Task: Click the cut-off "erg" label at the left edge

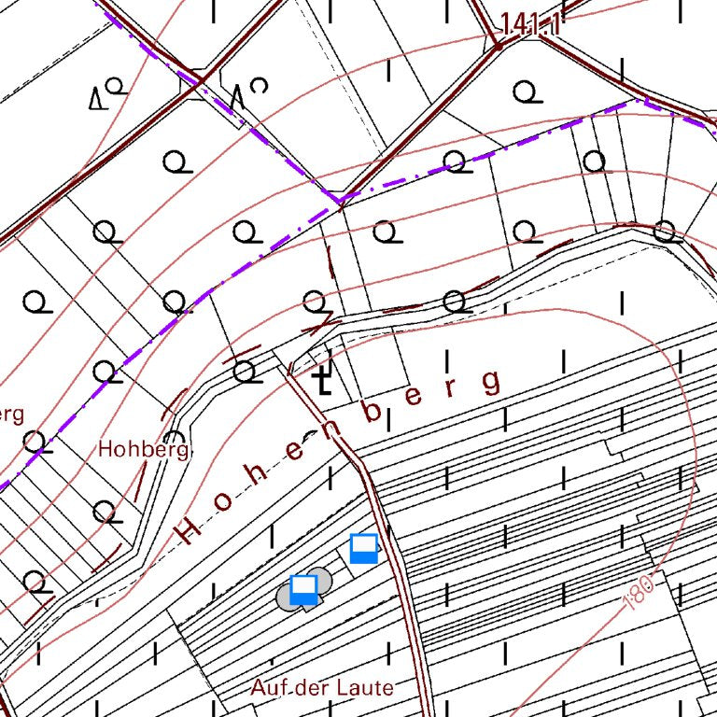Action: click(x=11, y=414)
